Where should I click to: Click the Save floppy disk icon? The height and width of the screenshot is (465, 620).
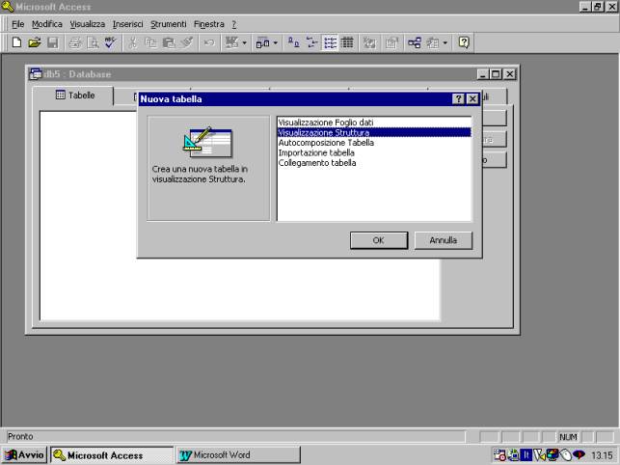coord(53,42)
